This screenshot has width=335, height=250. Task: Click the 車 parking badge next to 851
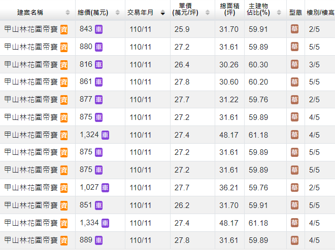[x=98, y=205]
